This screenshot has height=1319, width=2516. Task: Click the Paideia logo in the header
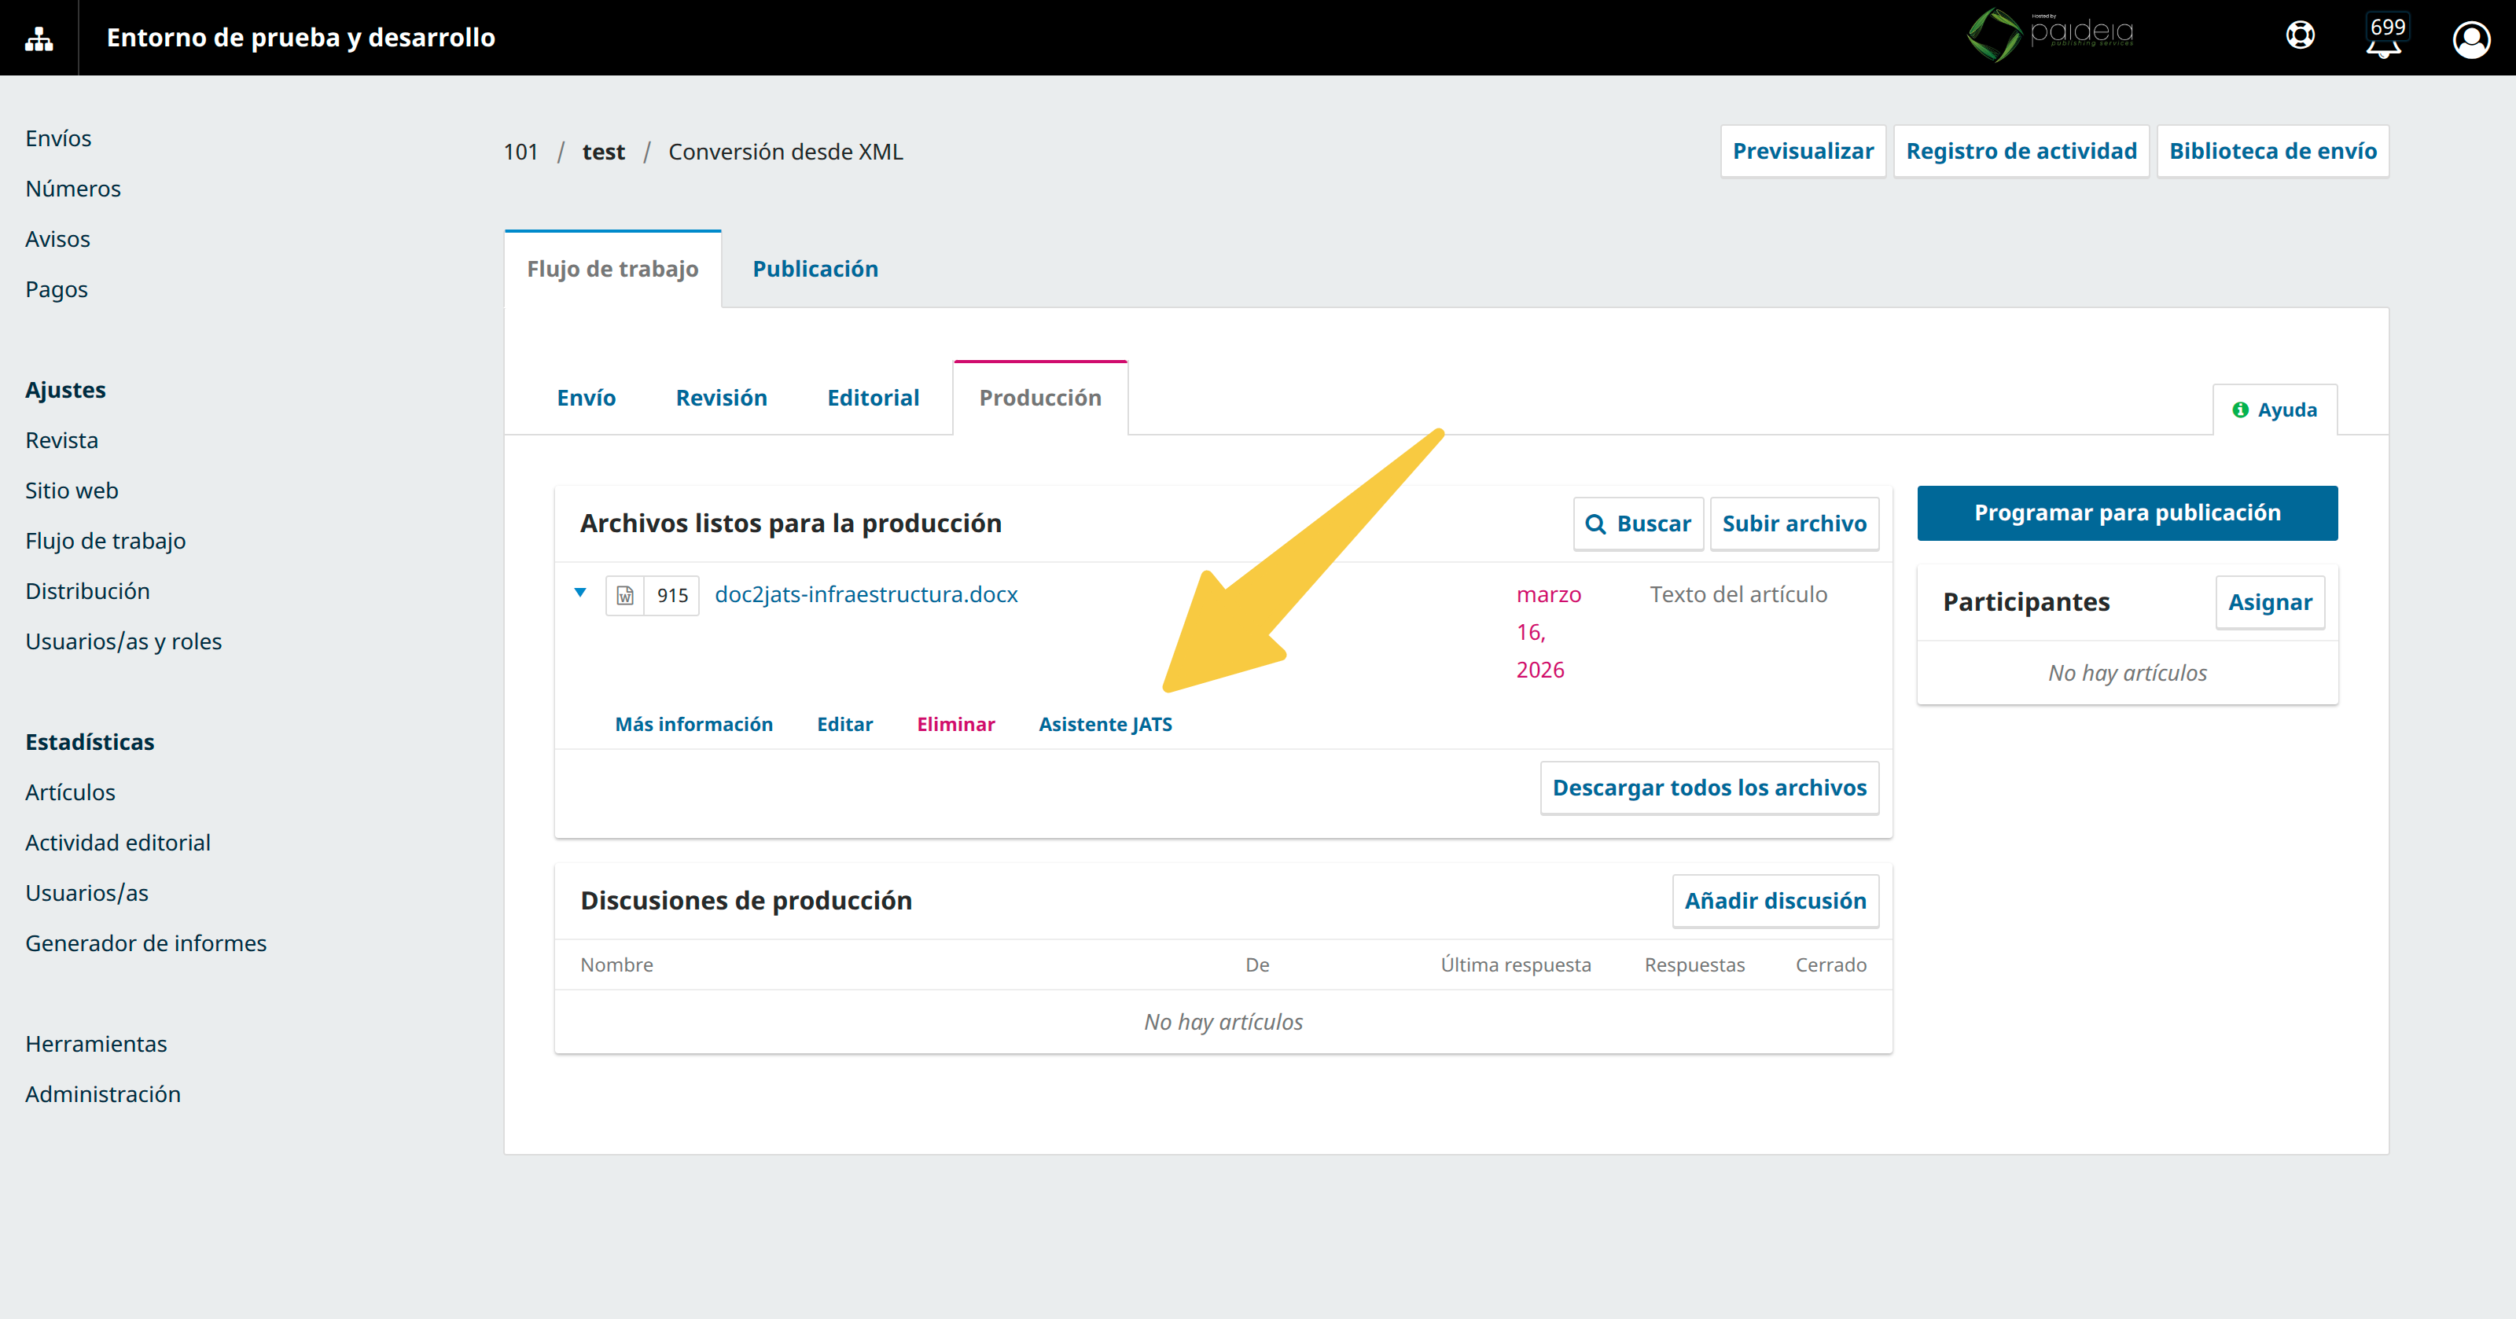2050,35
